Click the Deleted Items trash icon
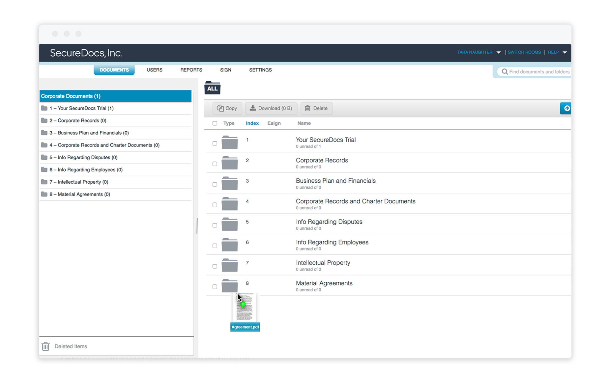The image size is (607, 392). pos(45,346)
